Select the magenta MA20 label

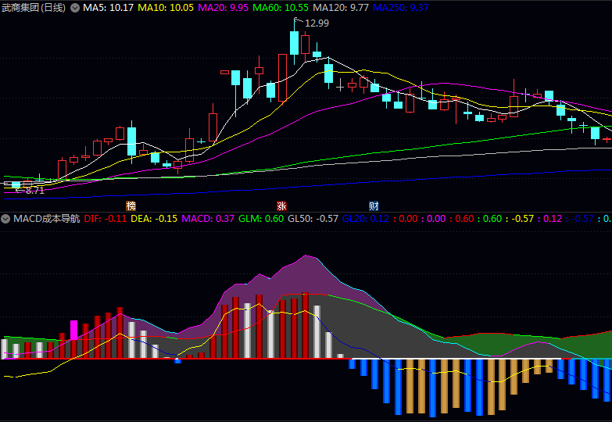pos(223,8)
